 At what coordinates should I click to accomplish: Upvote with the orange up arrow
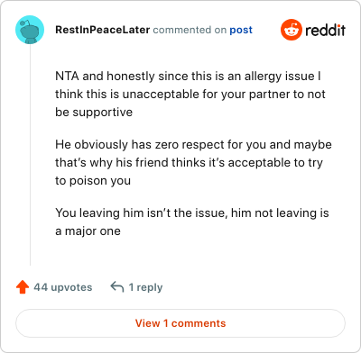pos(23,287)
